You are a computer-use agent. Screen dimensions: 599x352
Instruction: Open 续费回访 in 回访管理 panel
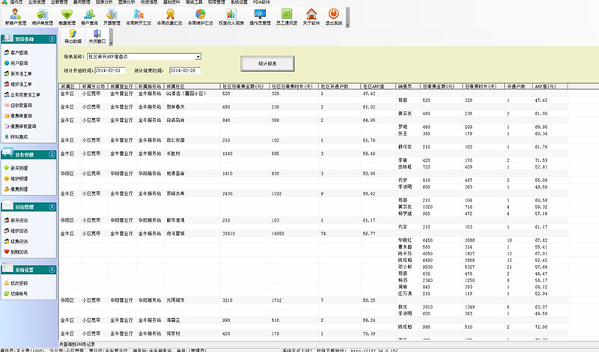(16, 242)
